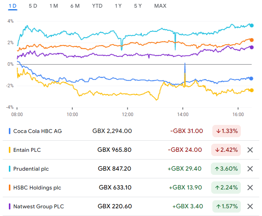The width and height of the screenshot is (262, 216).
Task: Click yellow Entain endpoint dot on chart
Action: [252, 90]
